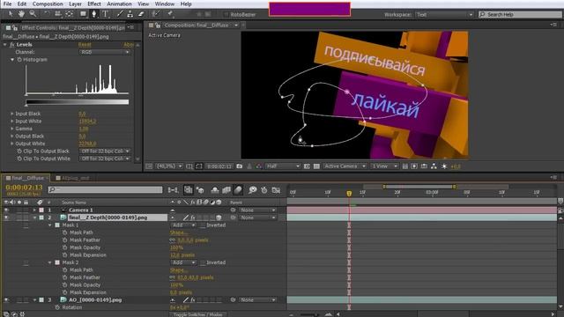
Task: Toggle Inverted checkbox for Mask 2
Action: 203,262
